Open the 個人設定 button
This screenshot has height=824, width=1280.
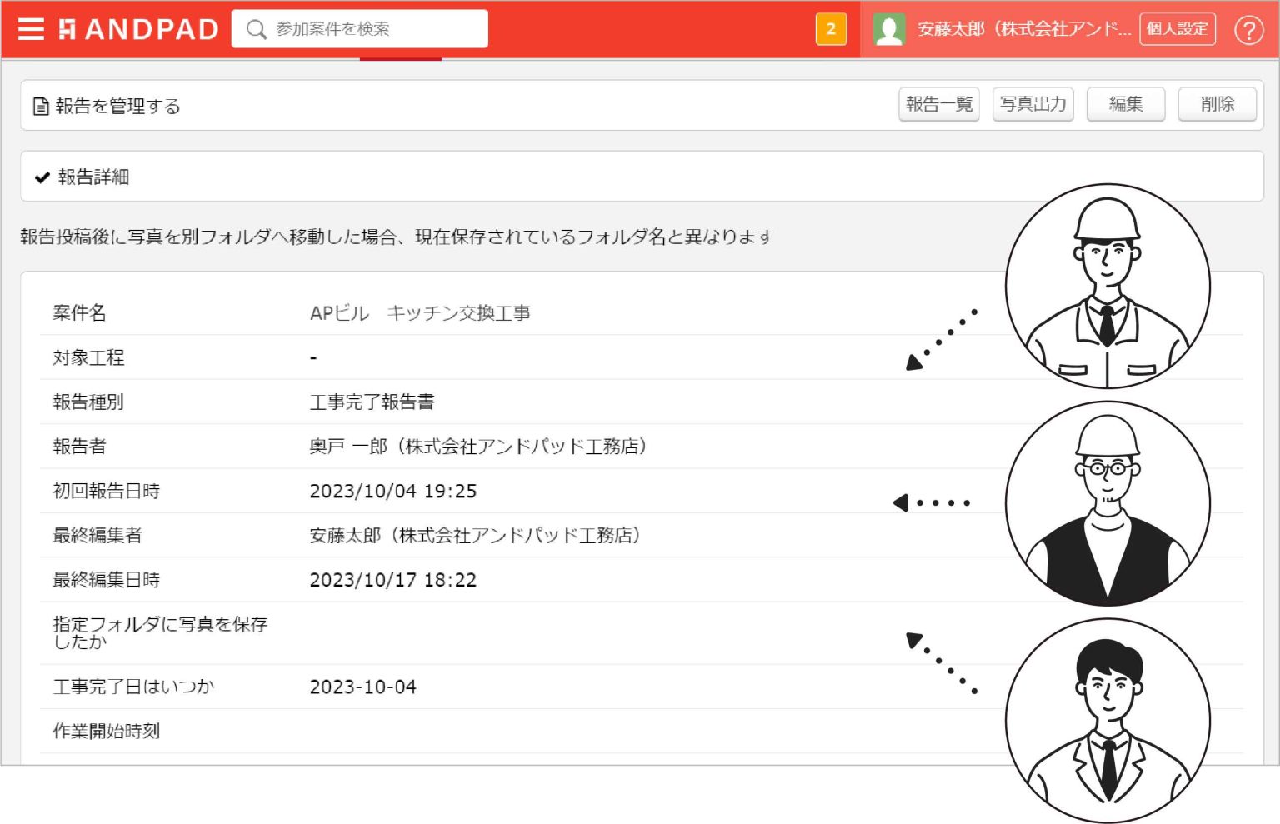[x=1177, y=28]
